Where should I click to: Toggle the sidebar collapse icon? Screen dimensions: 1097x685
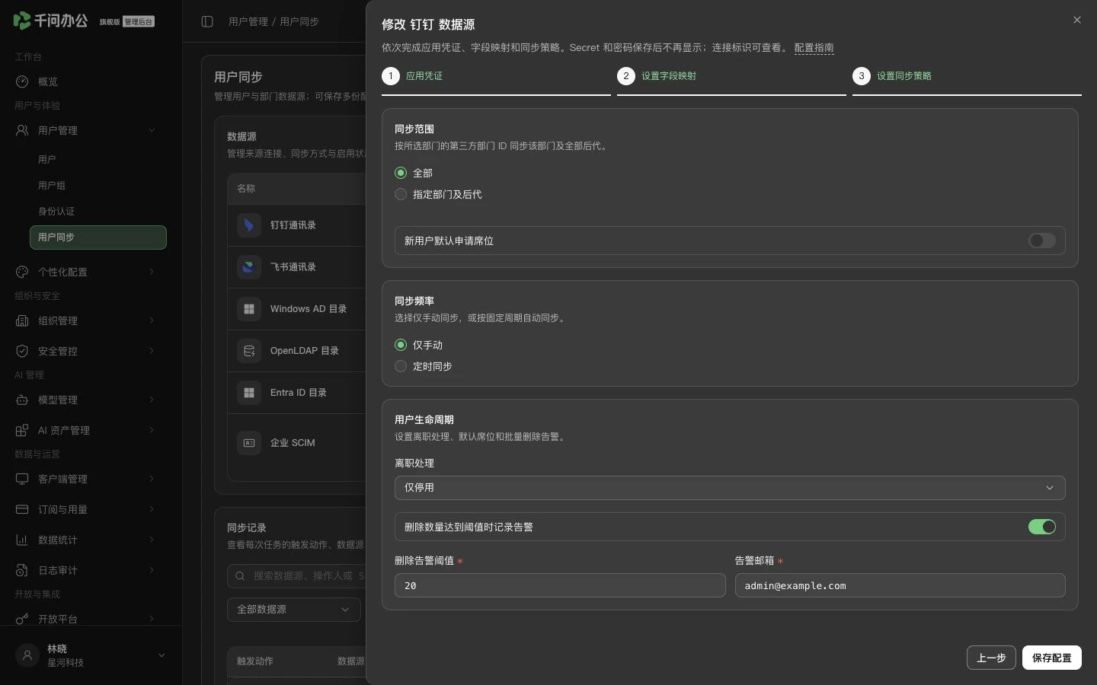click(x=207, y=21)
